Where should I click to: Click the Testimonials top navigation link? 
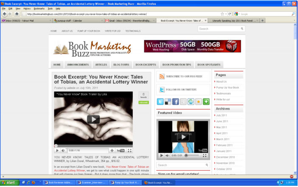133,31
